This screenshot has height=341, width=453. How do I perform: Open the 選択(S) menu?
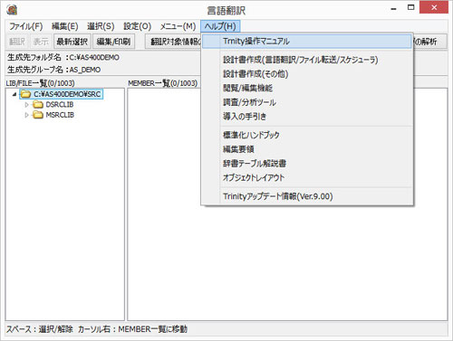(x=101, y=26)
